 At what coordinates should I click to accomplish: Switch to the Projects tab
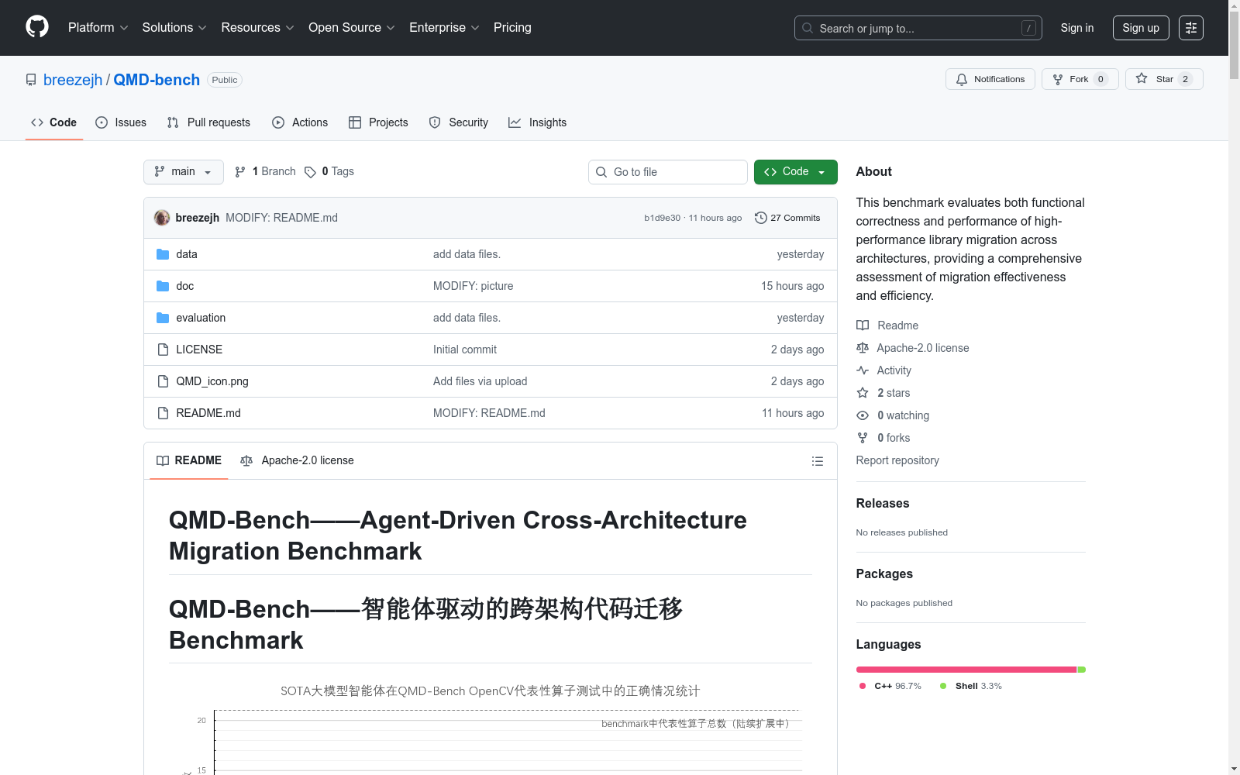click(378, 122)
